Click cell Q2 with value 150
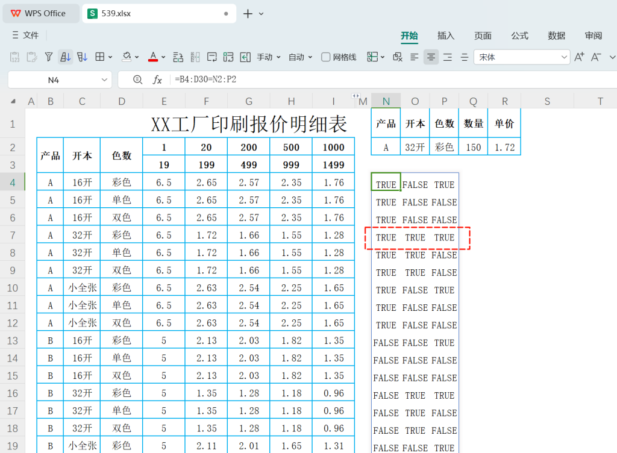617x453 pixels. (x=474, y=146)
